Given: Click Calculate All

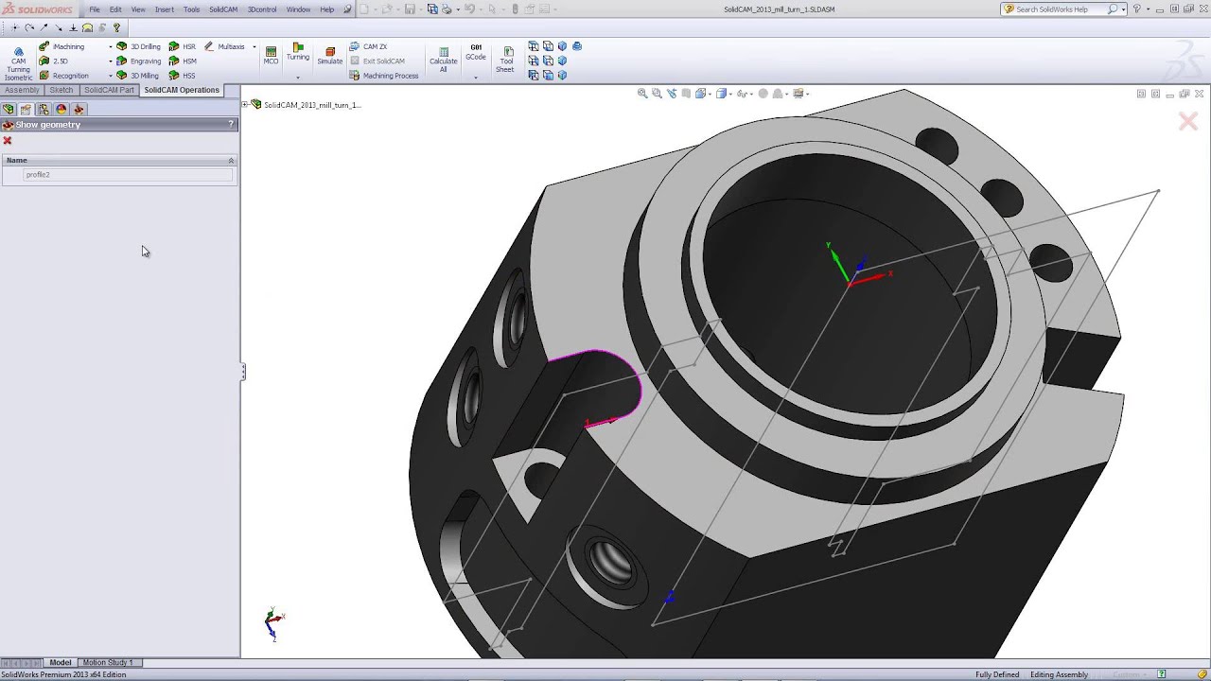Looking at the screenshot, I should click(443, 59).
